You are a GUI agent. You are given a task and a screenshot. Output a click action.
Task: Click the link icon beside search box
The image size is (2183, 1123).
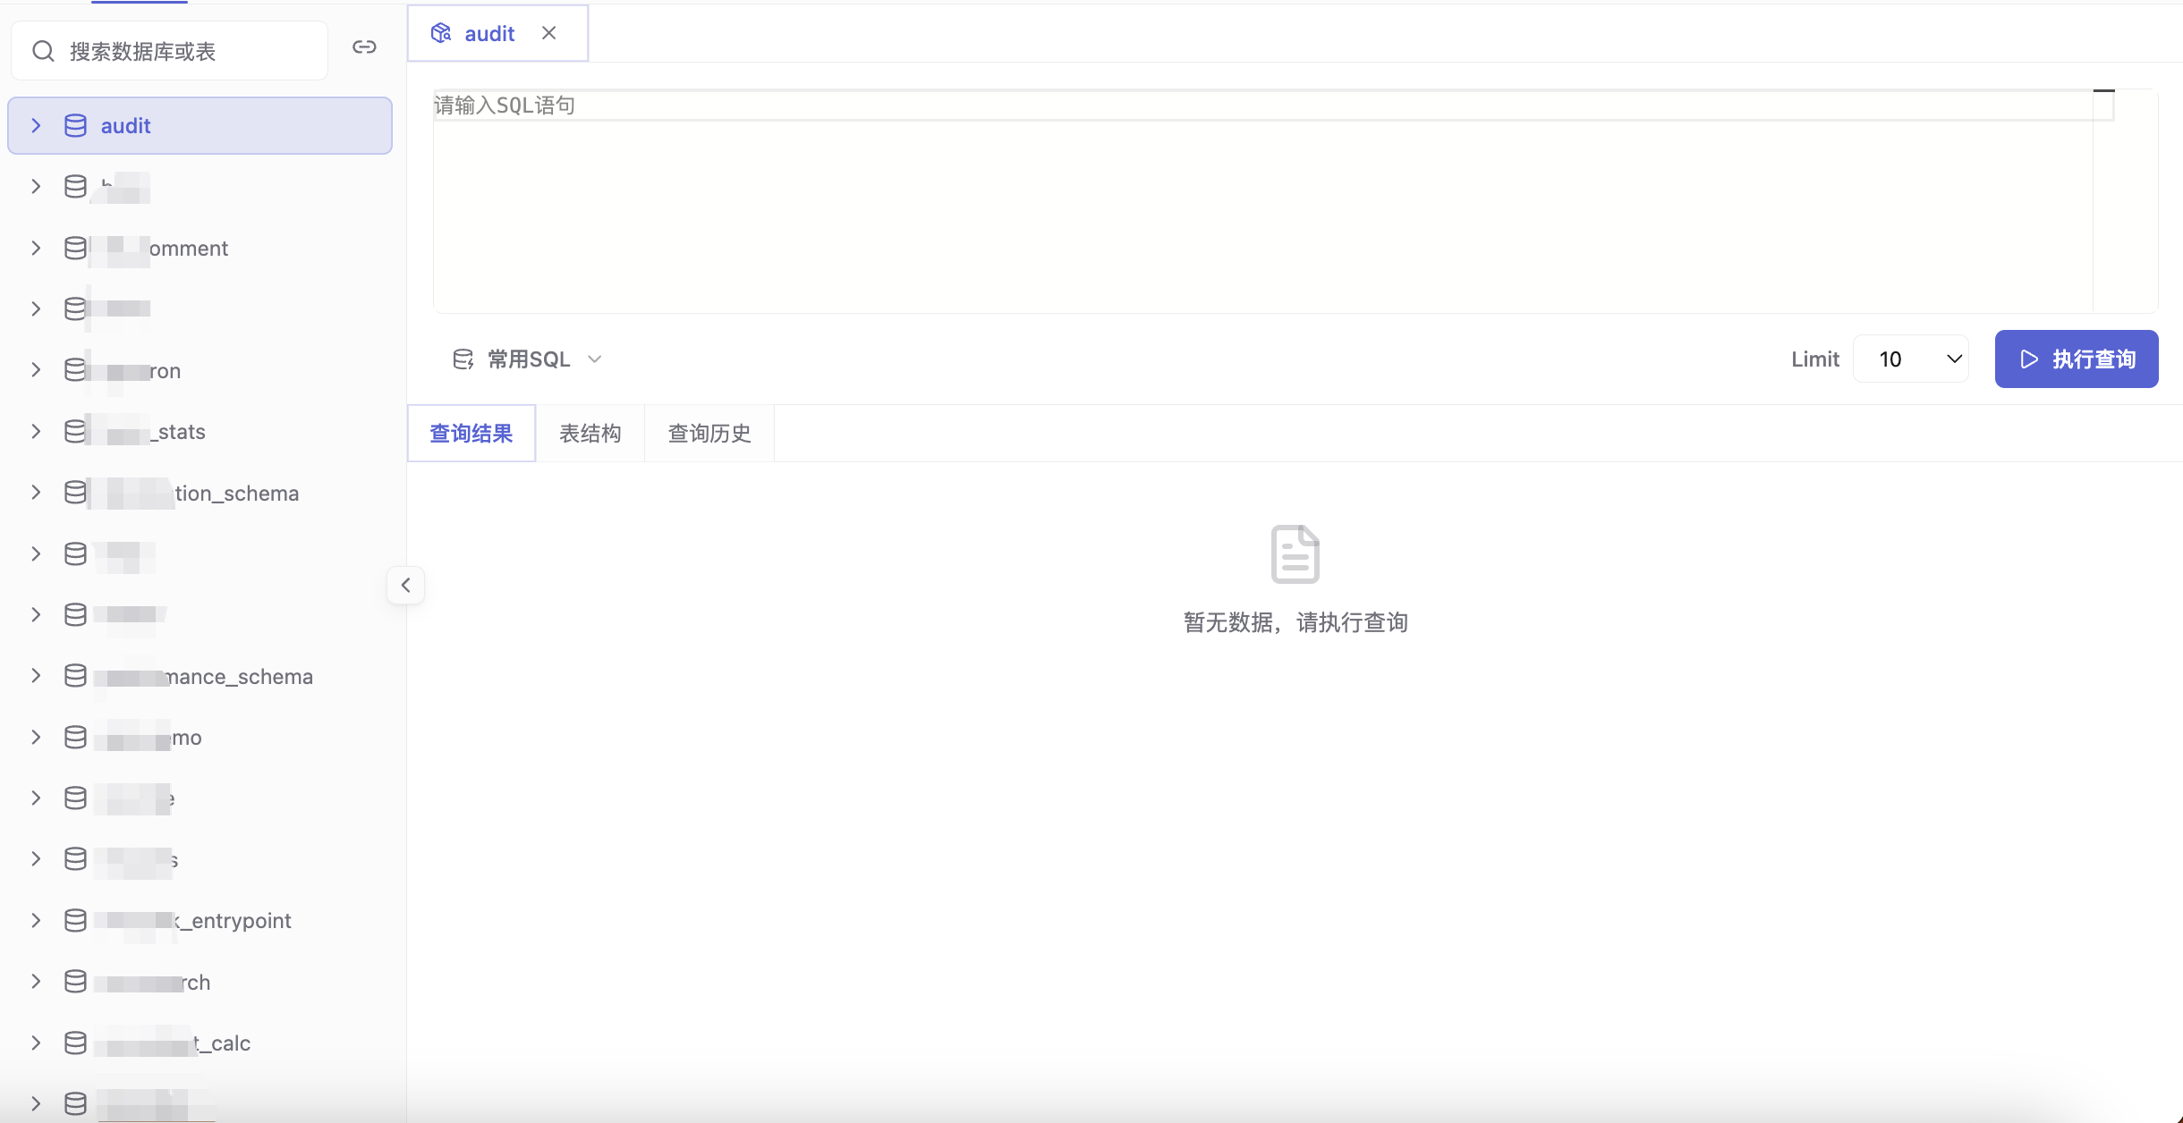[x=364, y=47]
